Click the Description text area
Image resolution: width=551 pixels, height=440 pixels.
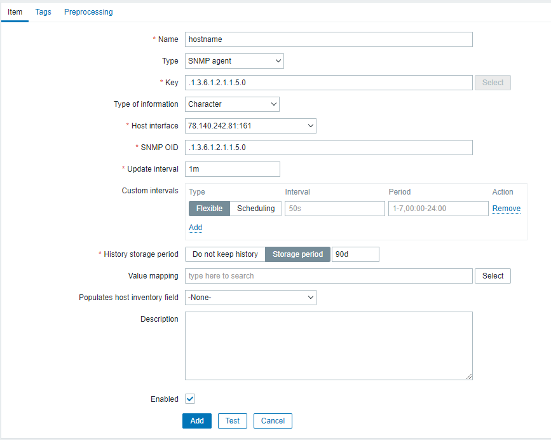[327, 345]
